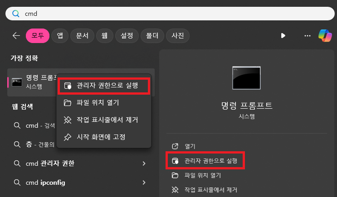Click the 명령 프롬프트 cmd icon in best match
This screenshot has width=337, height=197.
coord(17,82)
